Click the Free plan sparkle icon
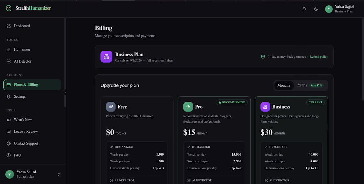364x184 pixels. point(111,107)
